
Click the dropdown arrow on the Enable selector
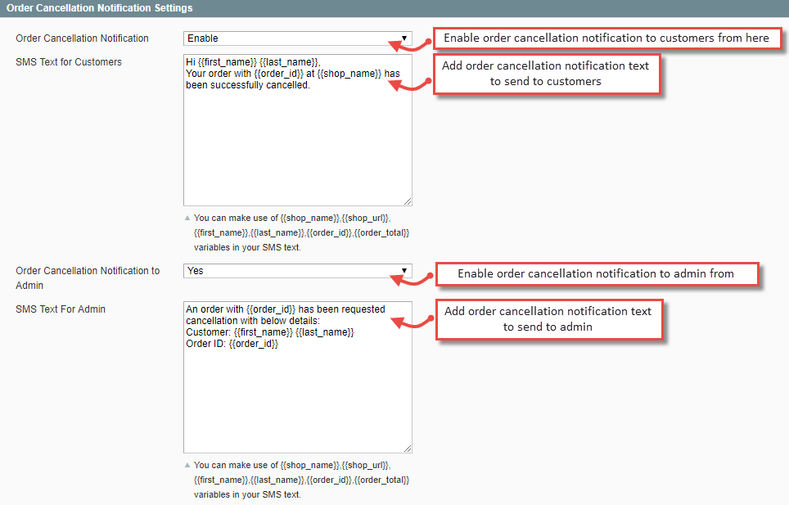tap(404, 38)
